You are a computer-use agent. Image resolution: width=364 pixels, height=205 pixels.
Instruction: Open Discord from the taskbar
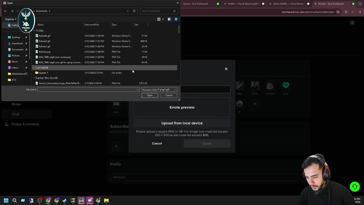[90, 200]
